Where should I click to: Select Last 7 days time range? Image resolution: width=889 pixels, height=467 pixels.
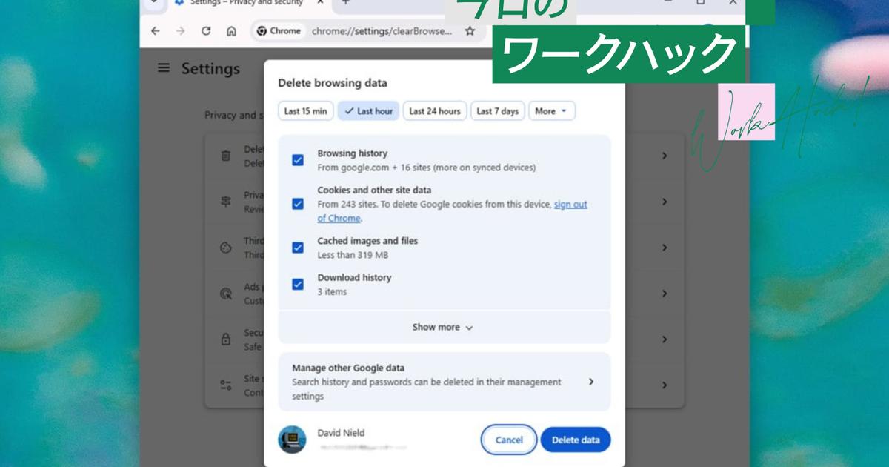coord(497,111)
